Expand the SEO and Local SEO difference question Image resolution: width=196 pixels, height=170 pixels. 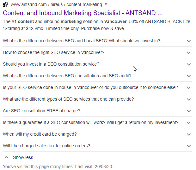97,41
